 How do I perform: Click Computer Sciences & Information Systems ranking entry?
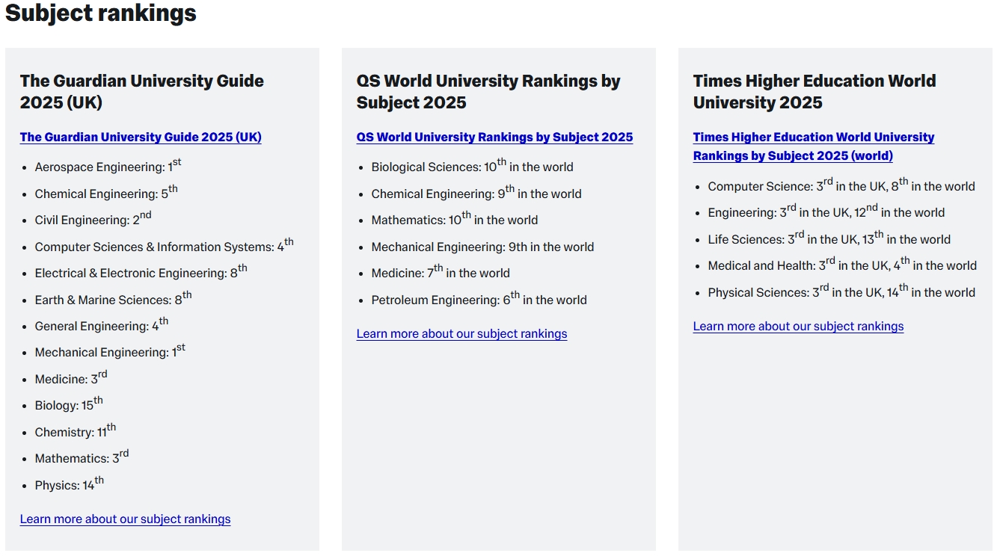[x=164, y=246]
